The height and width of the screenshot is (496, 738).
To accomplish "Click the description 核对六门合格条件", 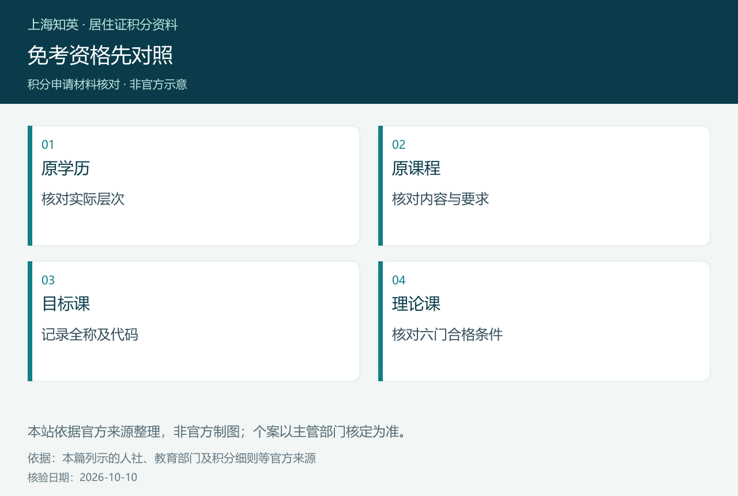I will [447, 335].
